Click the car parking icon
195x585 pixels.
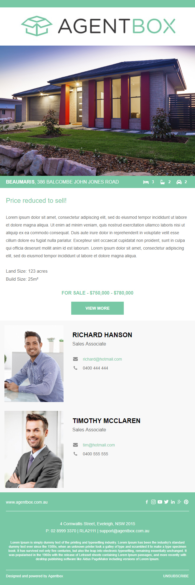pyautogui.click(x=179, y=182)
